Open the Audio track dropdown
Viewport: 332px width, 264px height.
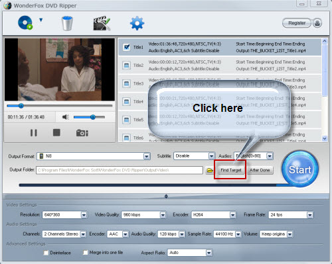pyautogui.click(x=254, y=156)
